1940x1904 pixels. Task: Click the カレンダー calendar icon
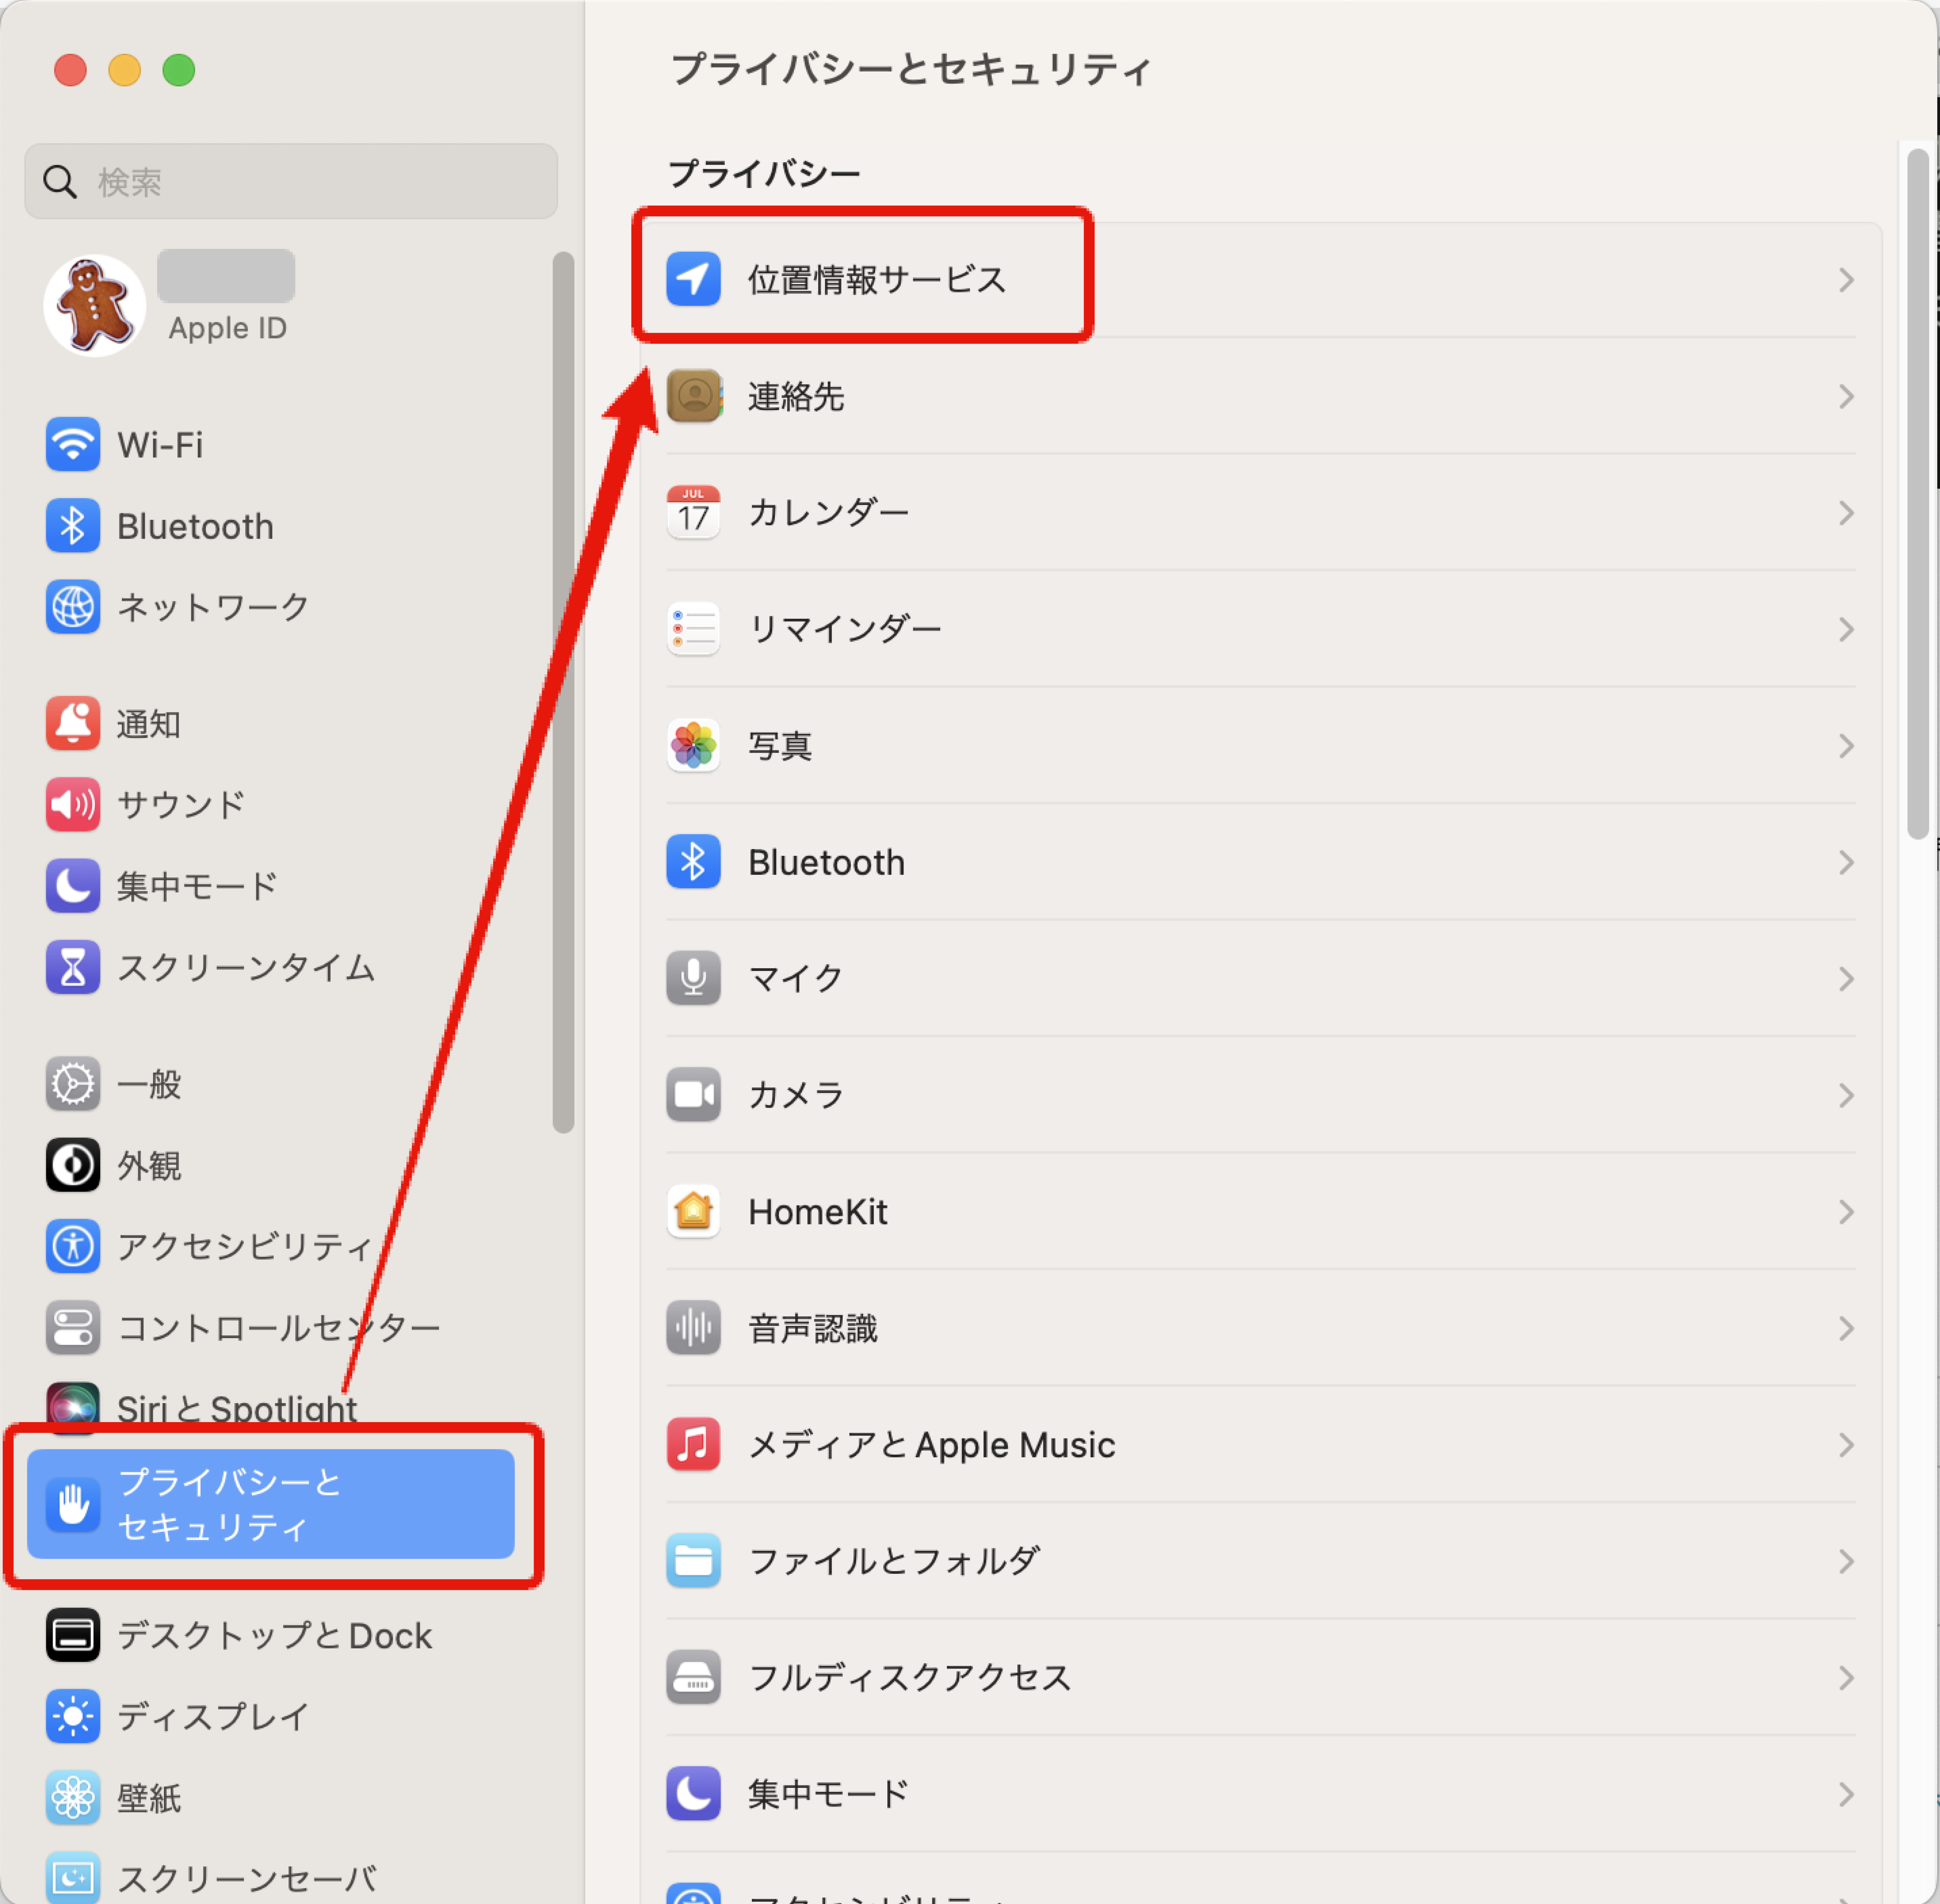tap(693, 513)
